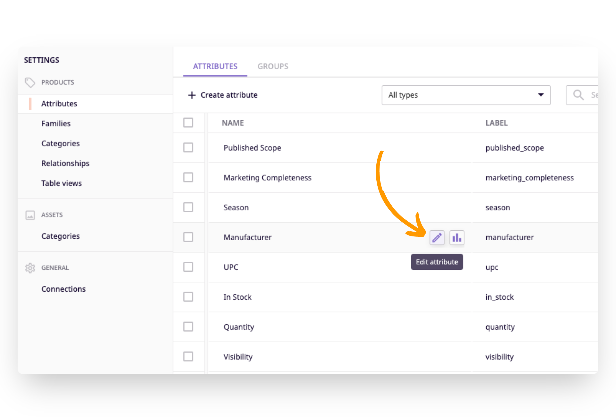Expand the type filter to choose attribute types

(466, 95)
